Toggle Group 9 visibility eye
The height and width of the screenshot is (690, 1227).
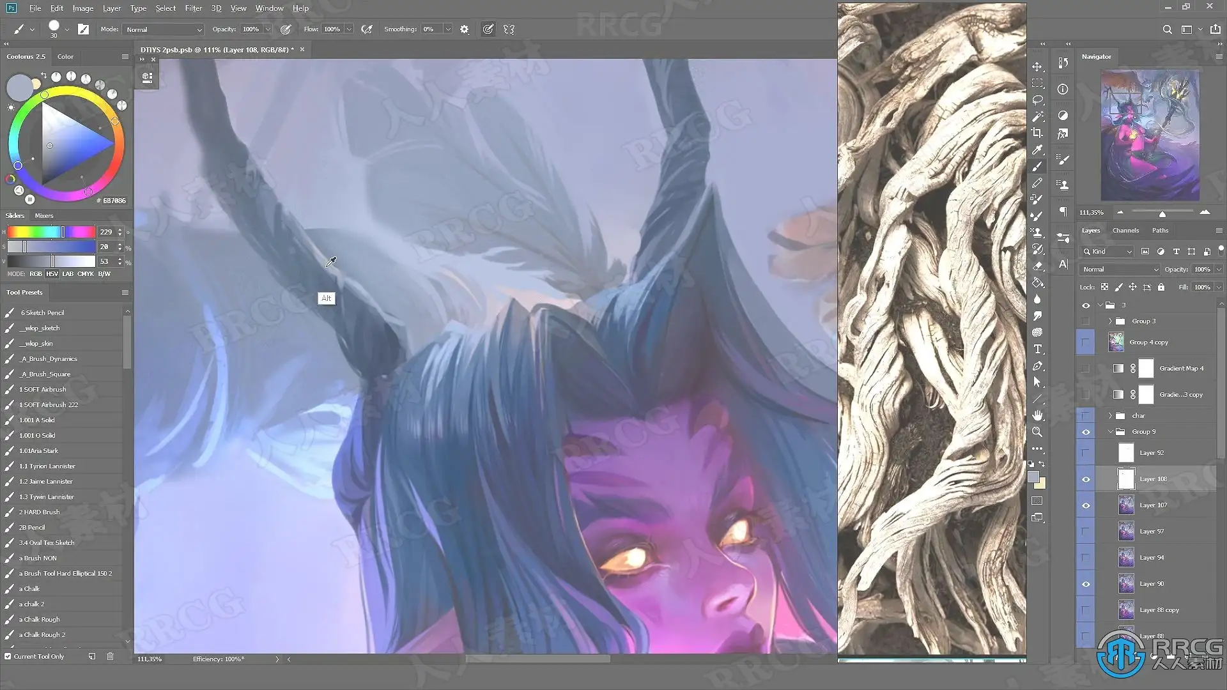click(1086, 432)
